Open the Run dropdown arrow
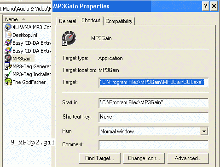The width and height of the screenshot is (220, 167). [x=204, y=131]
